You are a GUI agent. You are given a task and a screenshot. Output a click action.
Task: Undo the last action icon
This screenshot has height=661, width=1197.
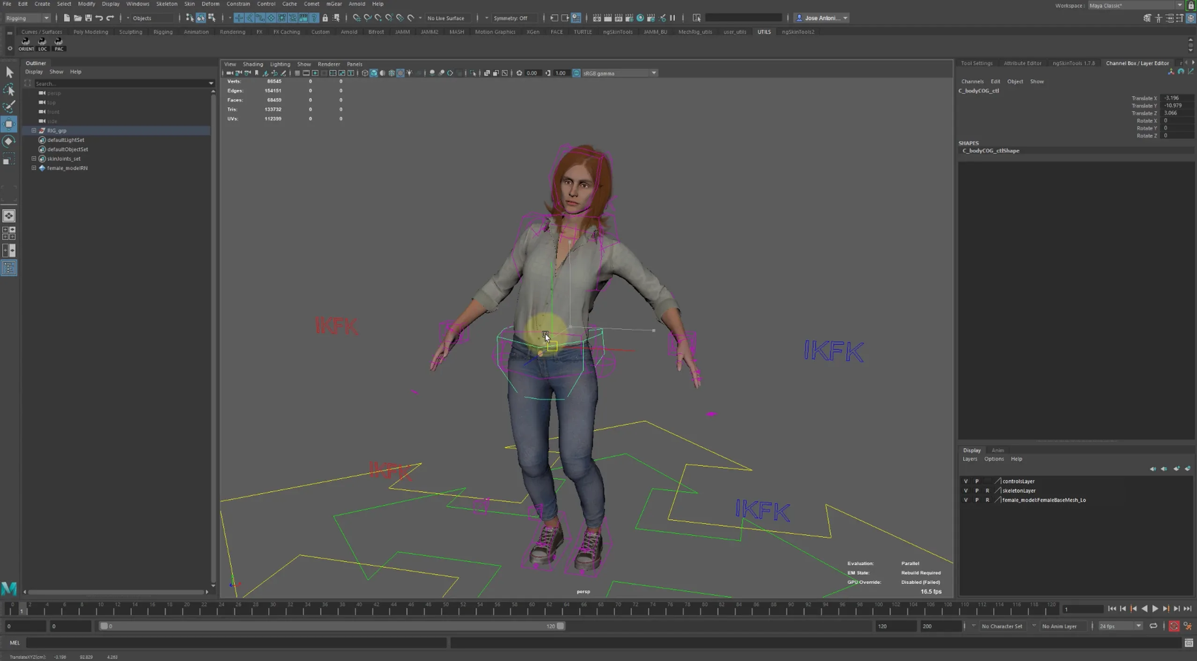point(99,18)
